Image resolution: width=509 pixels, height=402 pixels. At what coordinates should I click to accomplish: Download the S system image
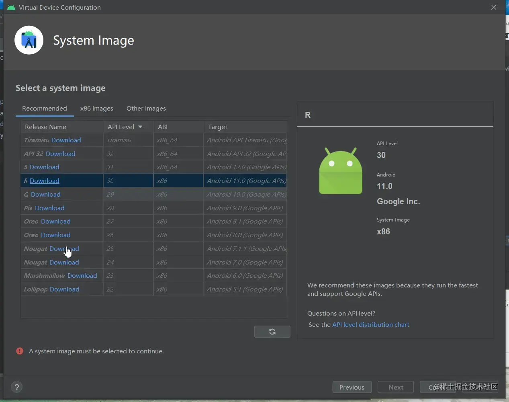(x=45, y=167)
